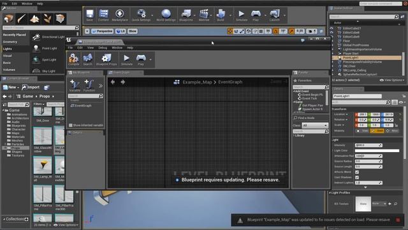The height and width of the screenshot is (230, 408).
Task: Click Search in the Blueprint editor toolbar
Action: pos(88,59)
